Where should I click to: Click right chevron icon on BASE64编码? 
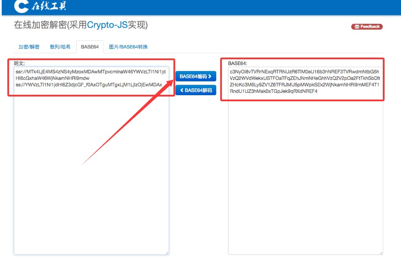210,77
